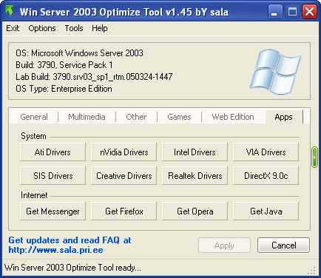Click the Lab Build version text line

click(94, 77)
